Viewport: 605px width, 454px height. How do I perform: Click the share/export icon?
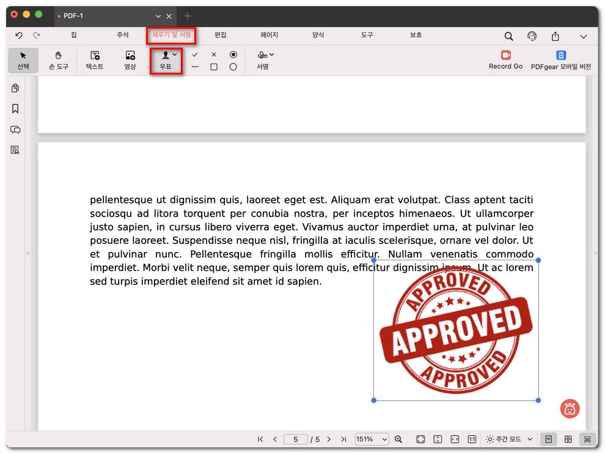[555, 36]
